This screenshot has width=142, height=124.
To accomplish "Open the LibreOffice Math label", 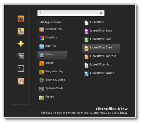I will pos(101,65).
